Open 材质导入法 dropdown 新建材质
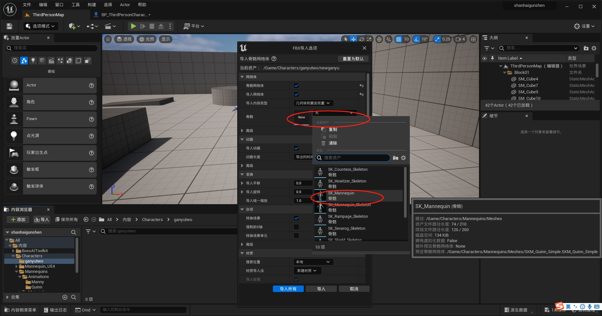This screenshot has height=316, width=602. [x=307, y=271]
